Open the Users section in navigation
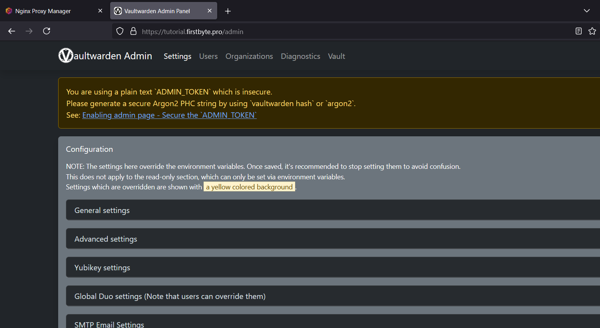600x328 pixels. pyautogui.click(x=208, y=56)
